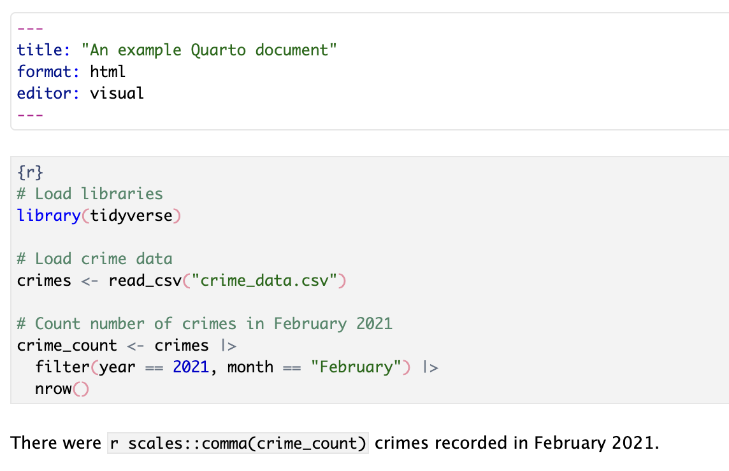This screenshot has height=471, width=729.
Task: Click the inline code r scales::comma(crime_count)
Action: click(x=238, y=443)
